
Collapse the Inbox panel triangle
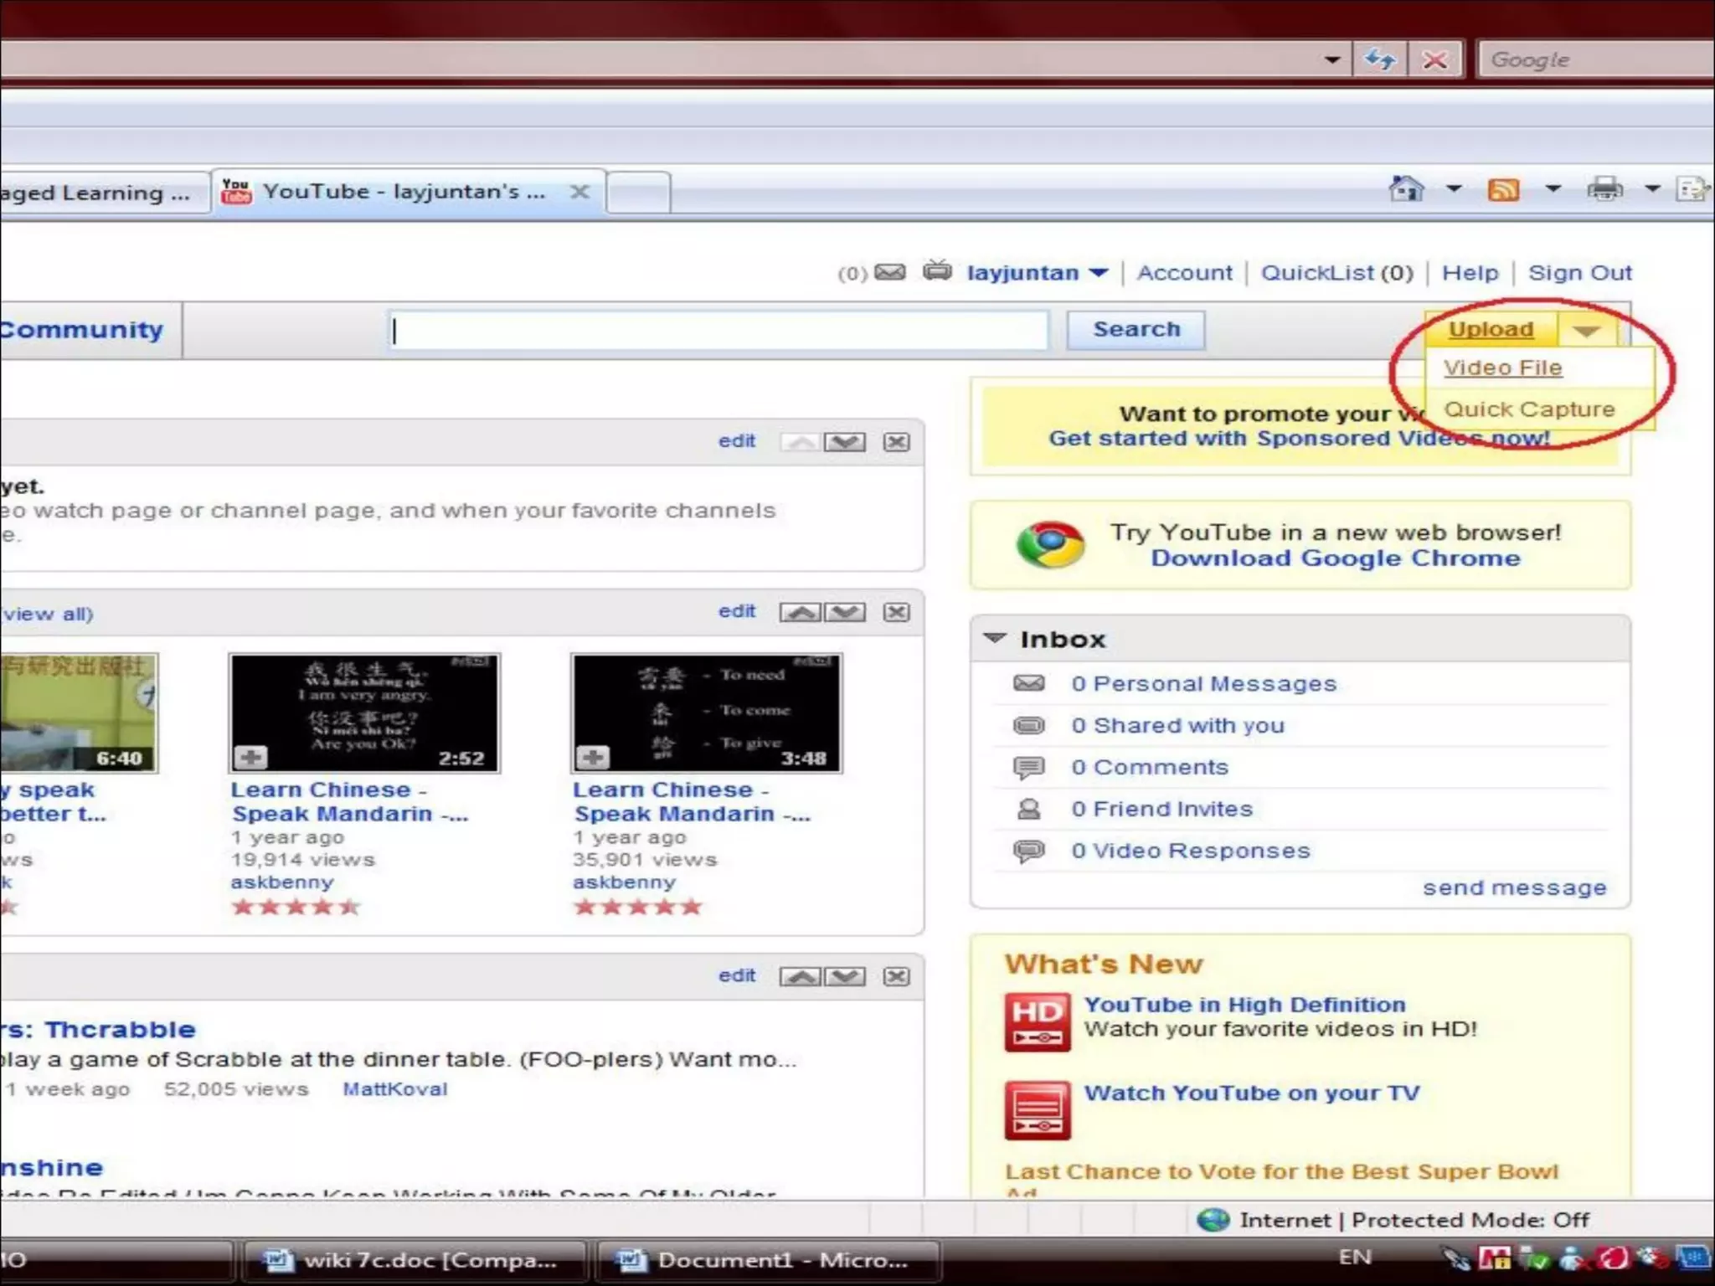point(995,639)
